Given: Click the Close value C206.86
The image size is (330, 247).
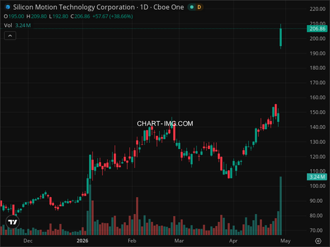Looking at the screenshot, I should click(80, 16).
